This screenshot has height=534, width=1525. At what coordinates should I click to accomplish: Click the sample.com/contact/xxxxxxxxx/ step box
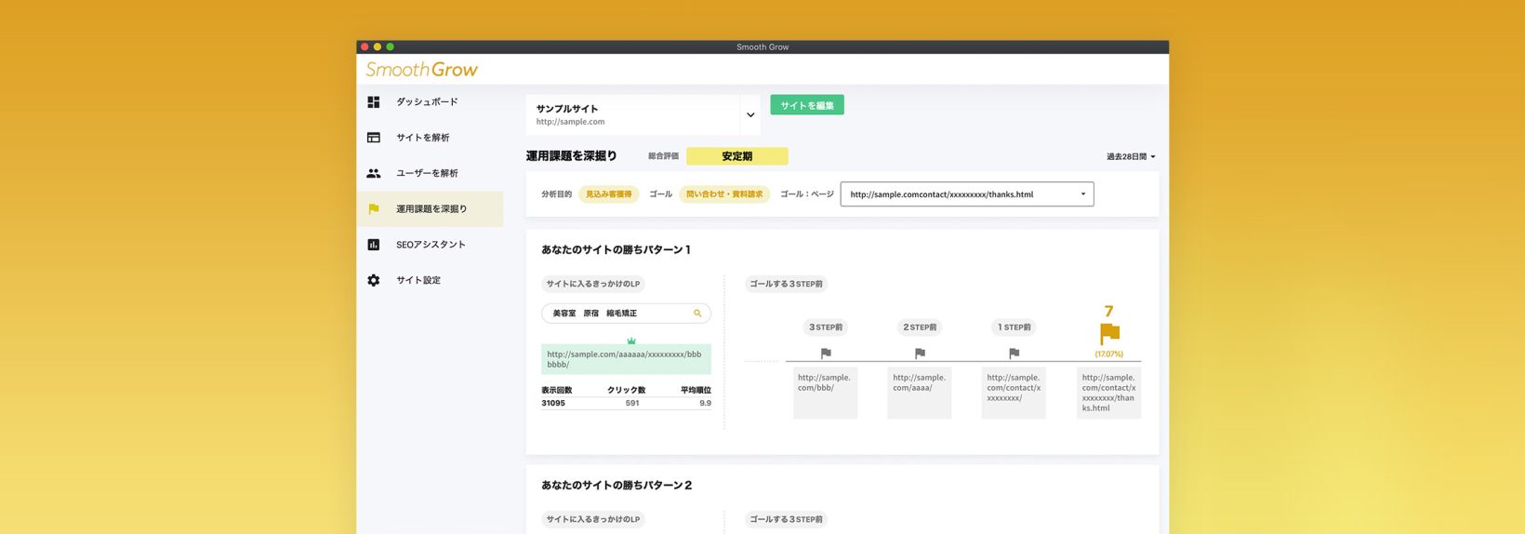point(1014,393)
